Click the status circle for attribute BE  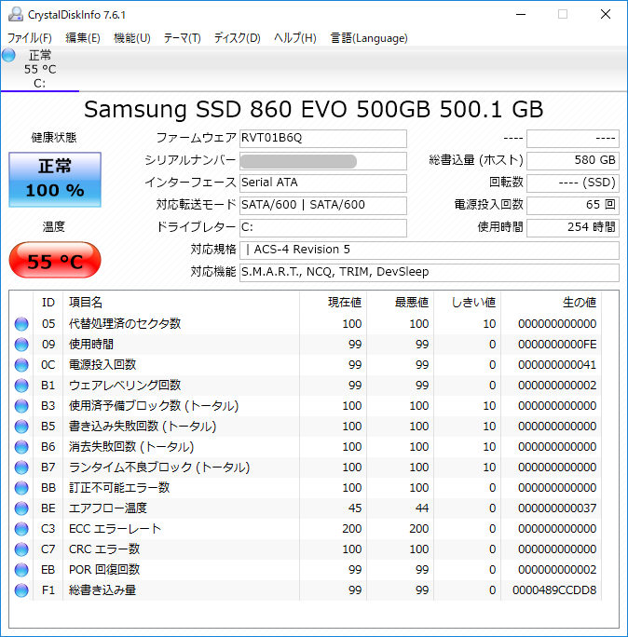pos(21,508)
